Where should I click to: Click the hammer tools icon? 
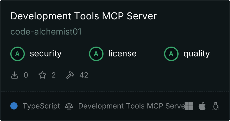(70, 75)
